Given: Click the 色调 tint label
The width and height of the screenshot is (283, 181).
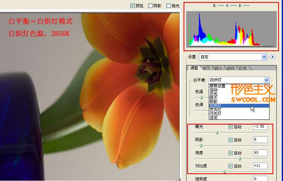Looking at the screenshot, I should coord(199,104).
